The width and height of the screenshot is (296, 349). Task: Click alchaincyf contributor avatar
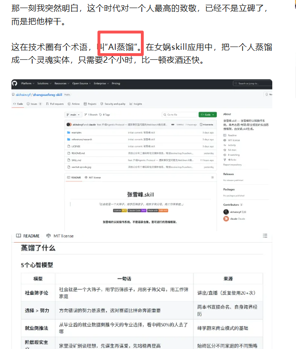(x=226, y=212)
